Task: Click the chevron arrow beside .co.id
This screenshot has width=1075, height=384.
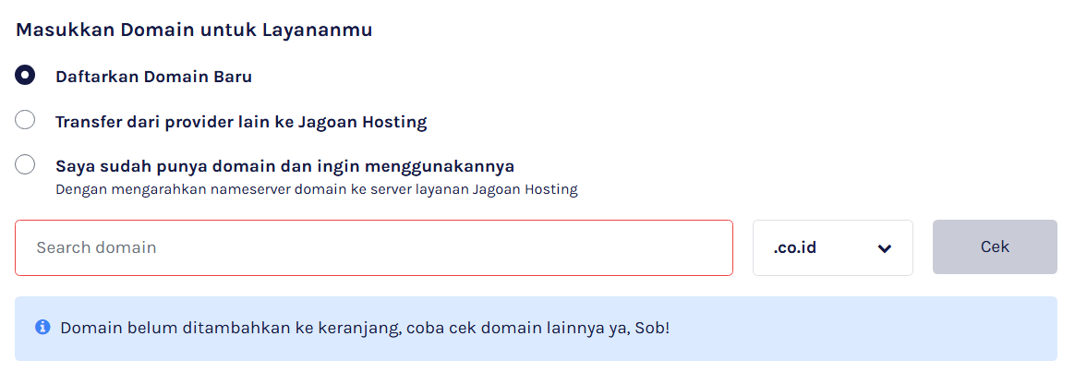Action: tap(884, 248)
